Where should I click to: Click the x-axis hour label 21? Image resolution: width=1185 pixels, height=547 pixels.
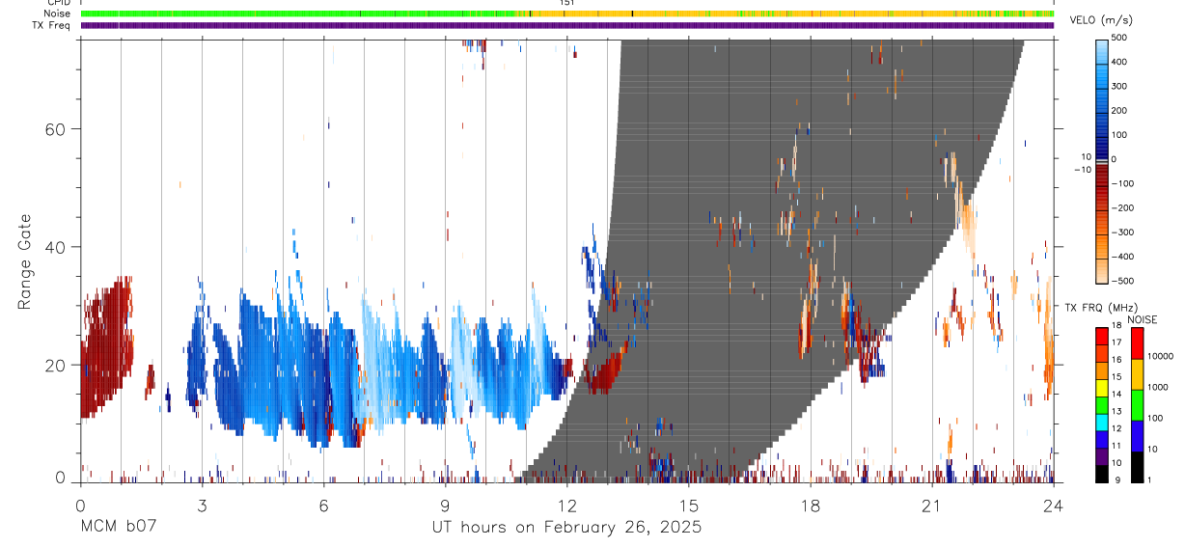point(931,505)
